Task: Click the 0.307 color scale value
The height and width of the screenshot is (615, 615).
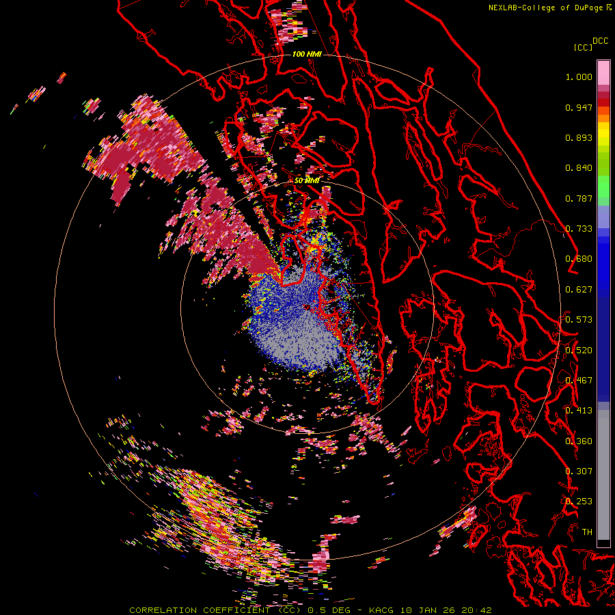Action: 579,471
